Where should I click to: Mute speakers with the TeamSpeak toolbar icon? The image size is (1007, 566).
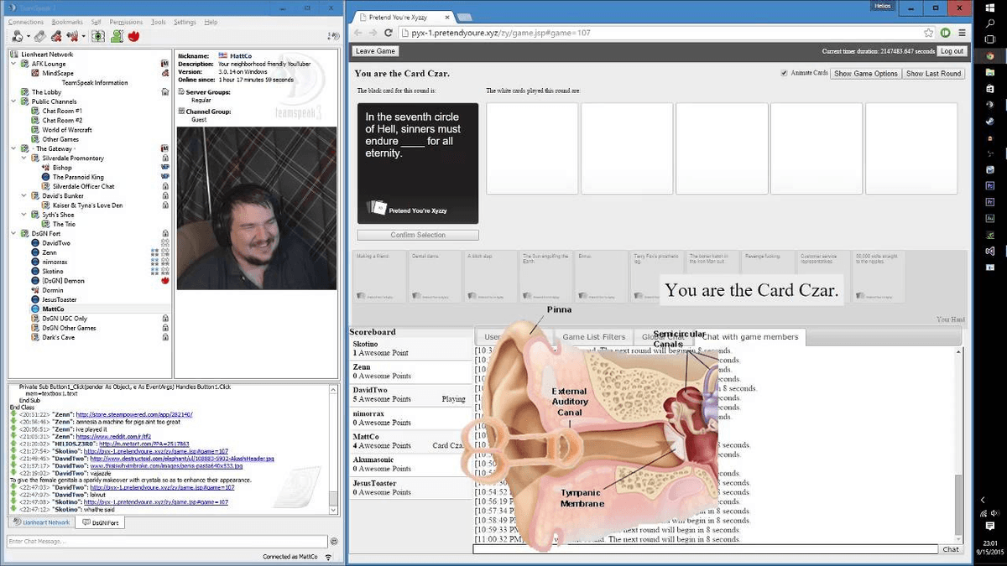pos(73,36)
